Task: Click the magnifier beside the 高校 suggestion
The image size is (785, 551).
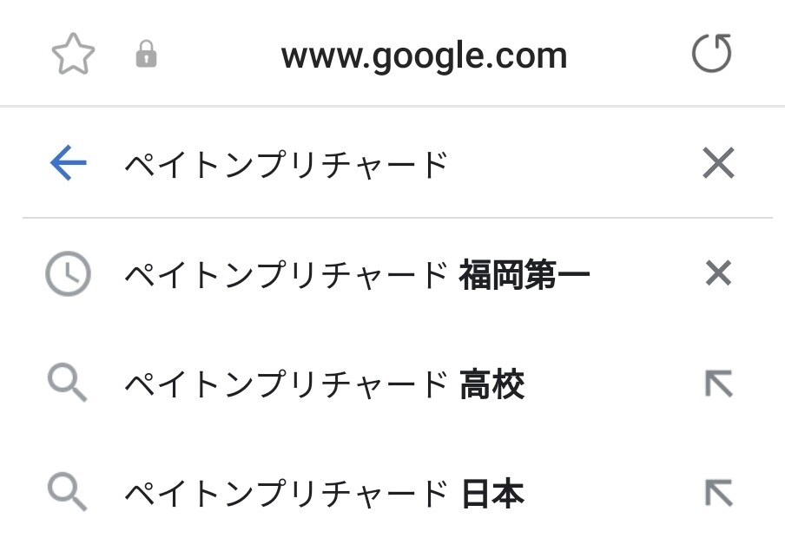Action: coord(68,384)
